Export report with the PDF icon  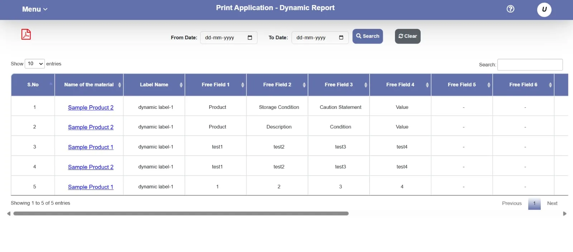coord(26,34)
